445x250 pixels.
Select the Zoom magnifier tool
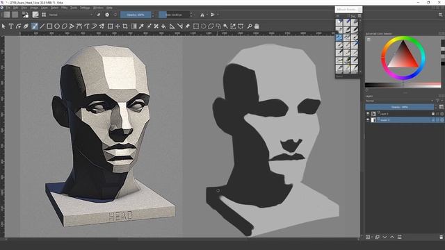click(250, 26)
